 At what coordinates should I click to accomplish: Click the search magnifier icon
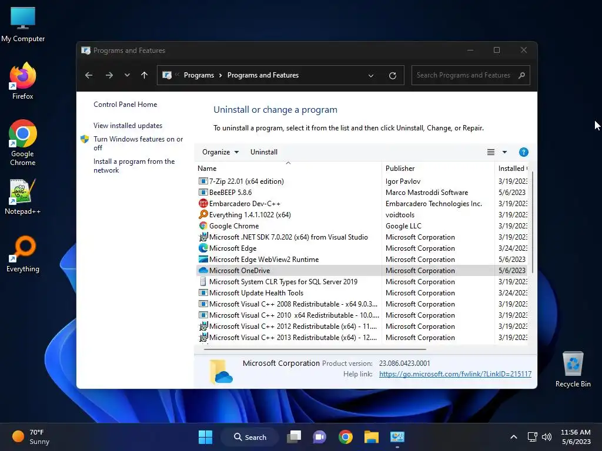pyautogui.click(x=521, y=75)
